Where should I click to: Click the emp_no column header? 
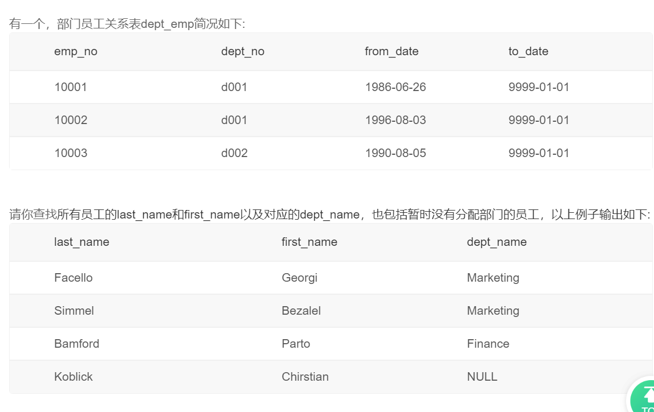point(76,51)
